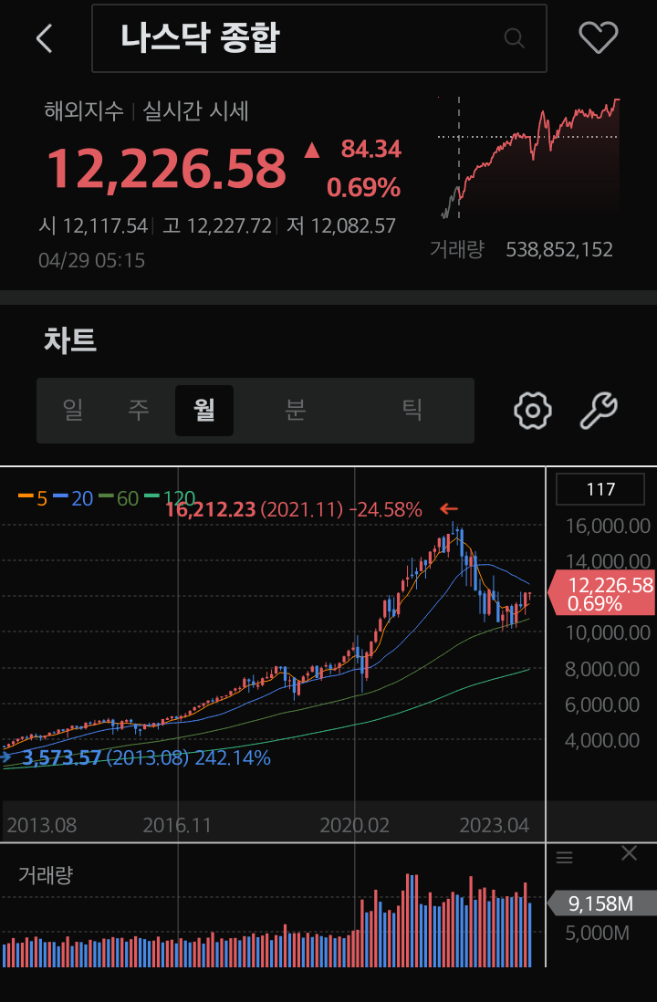Viewport: 657px width, 1002px height.
Task: Open the intraday mini chart thumbnail
Action: tap(529, 158)
